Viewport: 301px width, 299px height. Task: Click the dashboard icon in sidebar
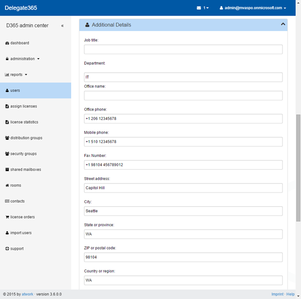(7, 43)
